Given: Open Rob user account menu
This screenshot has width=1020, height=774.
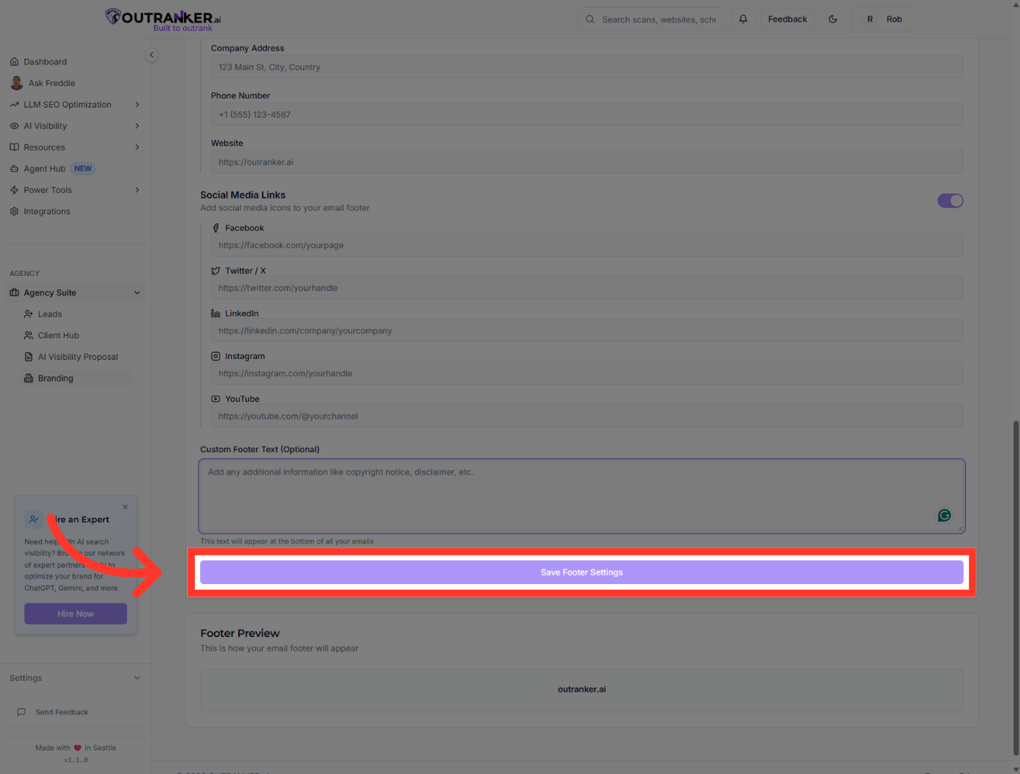Looking at the screenshot, I should click(882, 19).
